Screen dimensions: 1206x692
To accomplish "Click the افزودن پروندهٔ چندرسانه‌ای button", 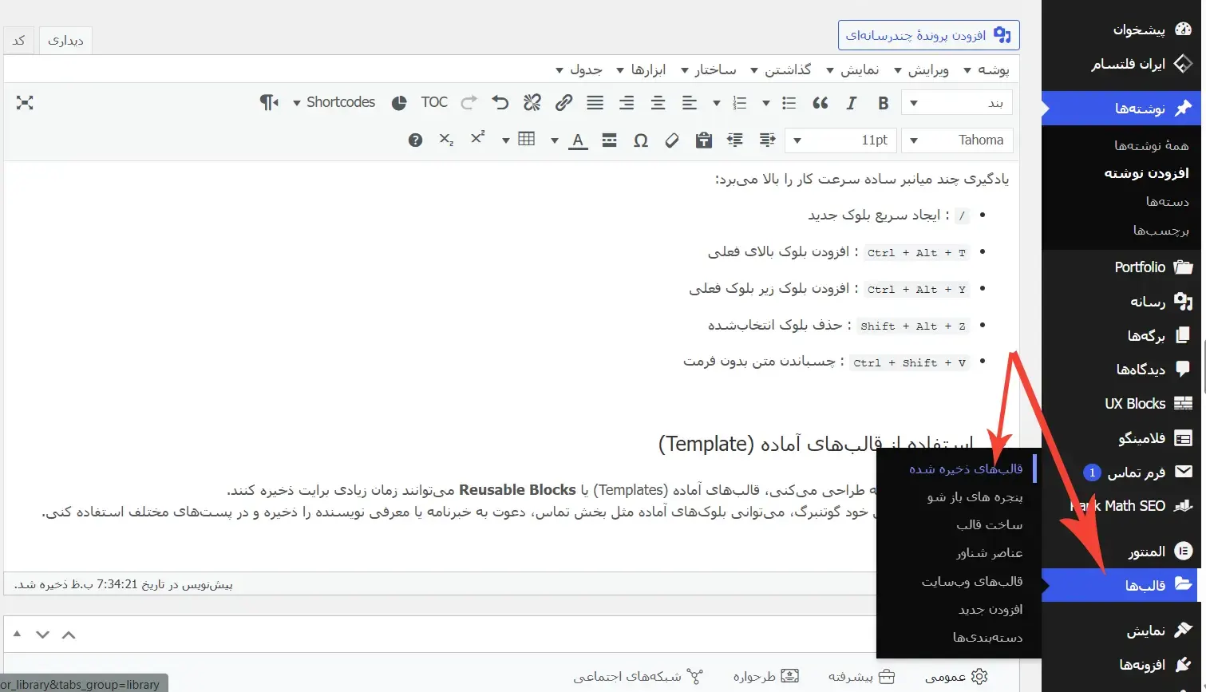I will (928, 36).
